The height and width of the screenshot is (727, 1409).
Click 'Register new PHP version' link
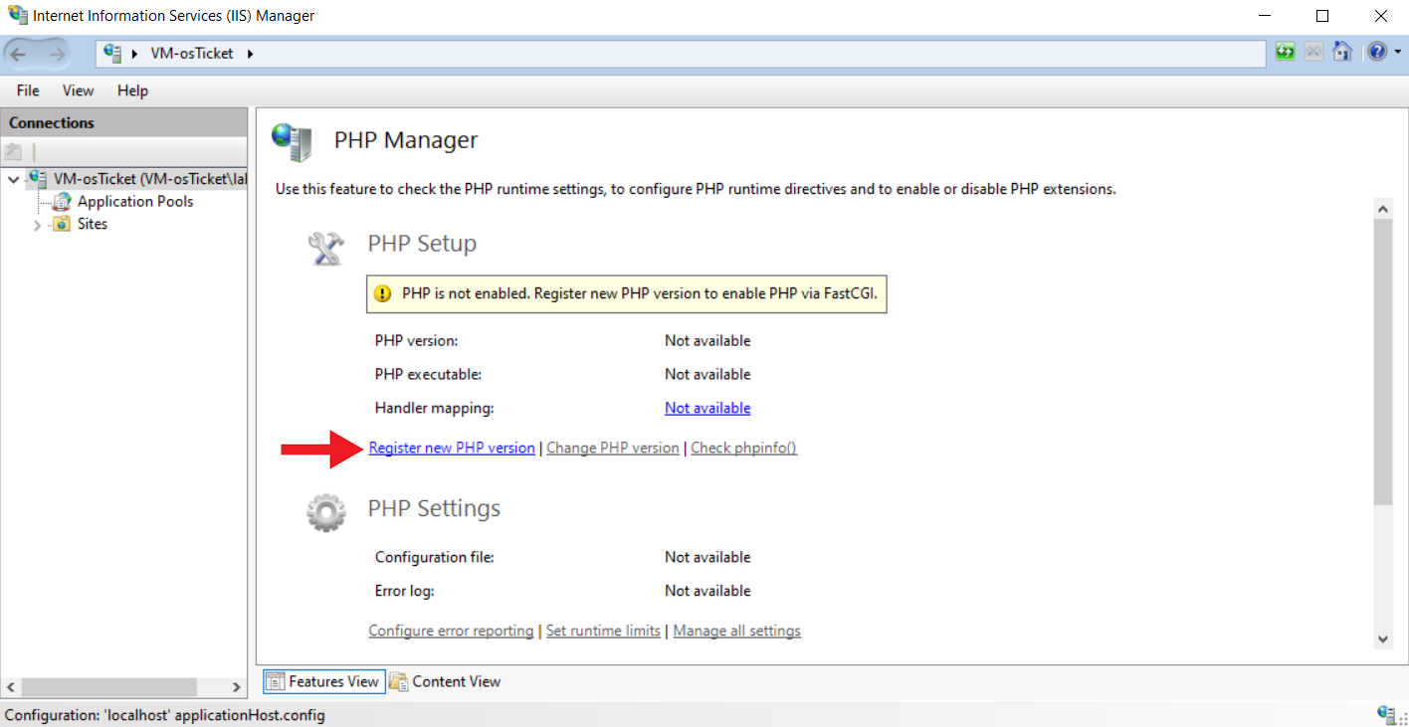coord(452,448)
